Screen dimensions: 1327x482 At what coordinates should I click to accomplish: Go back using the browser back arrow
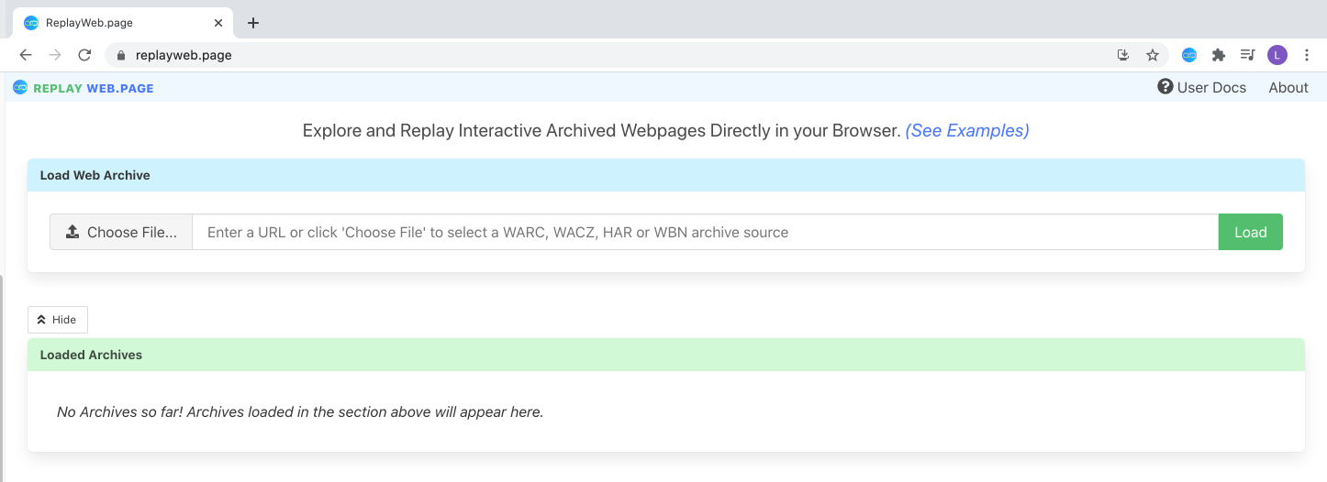(26, 55)
